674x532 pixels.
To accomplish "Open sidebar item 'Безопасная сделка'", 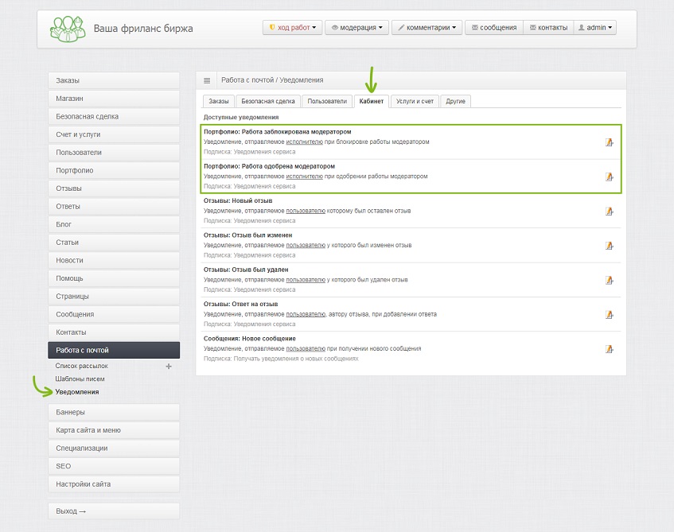I will coord(114,116).
